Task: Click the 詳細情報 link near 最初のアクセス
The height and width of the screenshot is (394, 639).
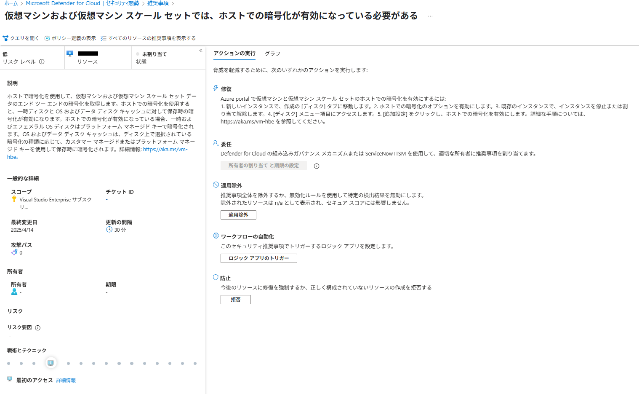Action: (66, 381)
